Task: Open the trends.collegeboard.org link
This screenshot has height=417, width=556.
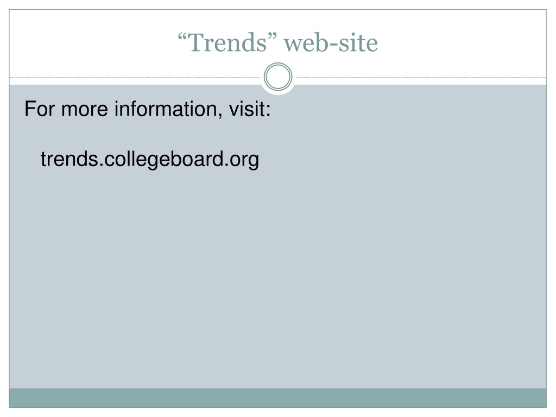Action: pos(150,160)
